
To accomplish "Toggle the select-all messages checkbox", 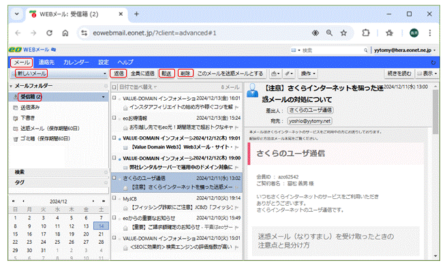I will pyautogui.click(x=114, y=87).
